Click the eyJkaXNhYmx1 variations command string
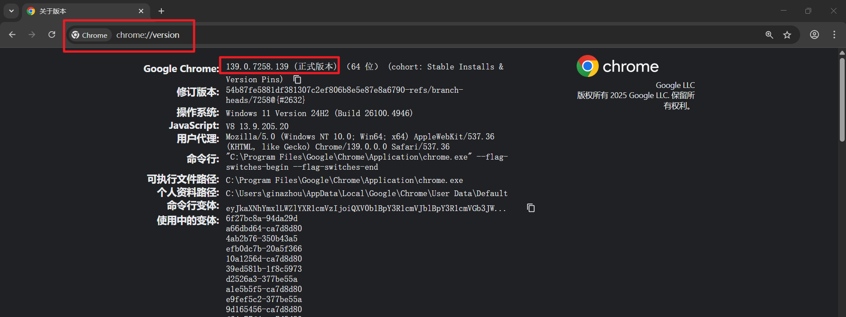Viewport: 846px width, 317px height. click(366, 208)
